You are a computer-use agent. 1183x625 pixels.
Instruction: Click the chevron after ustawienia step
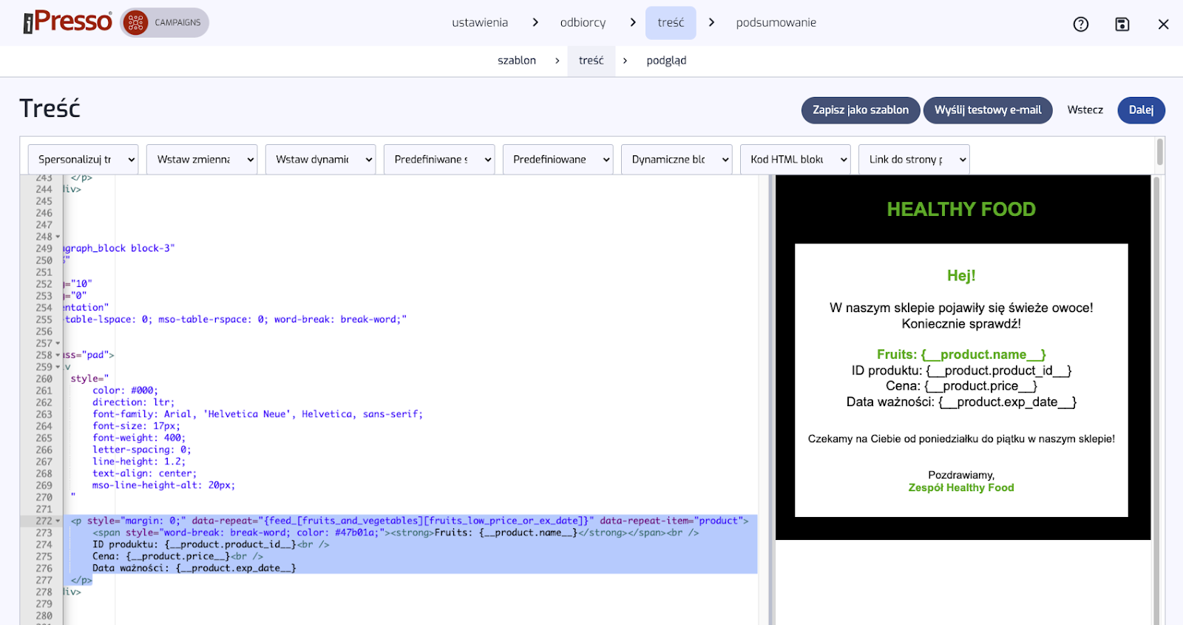[x=535, y=23]
